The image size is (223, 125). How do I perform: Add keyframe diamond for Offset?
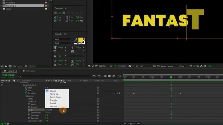point(117,93)
